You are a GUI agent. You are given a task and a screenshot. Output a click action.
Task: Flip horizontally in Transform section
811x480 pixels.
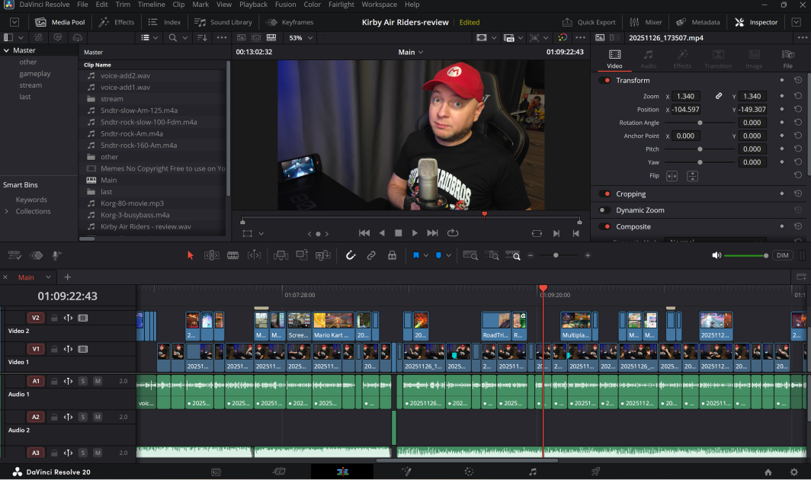672,176
